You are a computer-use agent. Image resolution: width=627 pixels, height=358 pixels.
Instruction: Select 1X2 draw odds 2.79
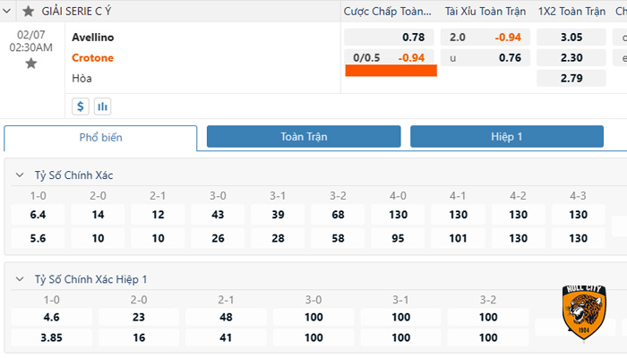click(571, 79)
